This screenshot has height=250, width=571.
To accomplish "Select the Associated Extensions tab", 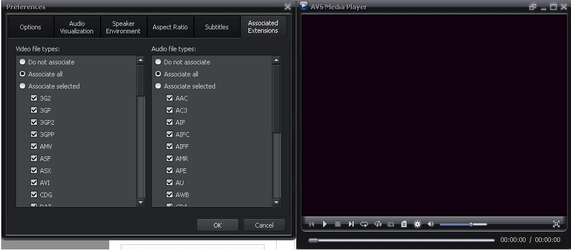I will pyautogui.click(x=263, y=27).
